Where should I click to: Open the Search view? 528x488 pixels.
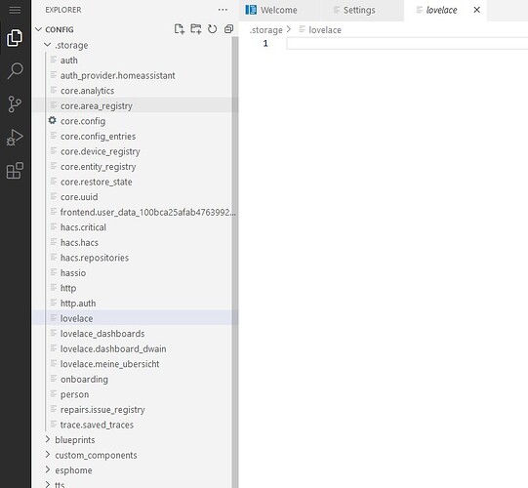pos(15,70)
